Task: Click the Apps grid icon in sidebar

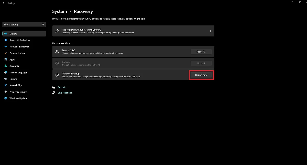Action: (x=6, y=60)
